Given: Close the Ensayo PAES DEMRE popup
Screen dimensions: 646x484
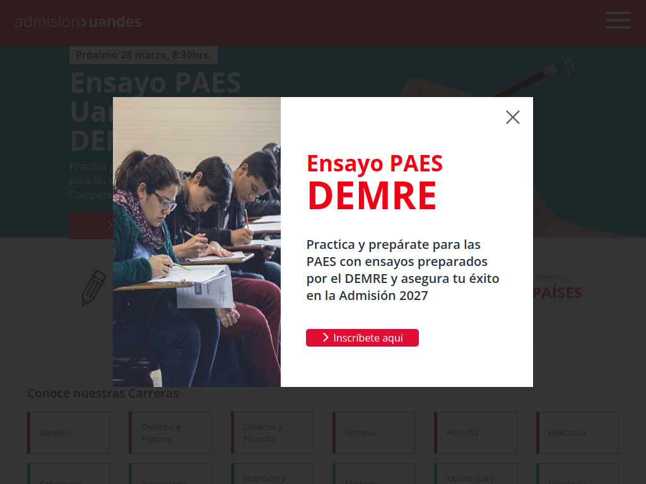Looking at the screenshot, I should tap(512, 117).
